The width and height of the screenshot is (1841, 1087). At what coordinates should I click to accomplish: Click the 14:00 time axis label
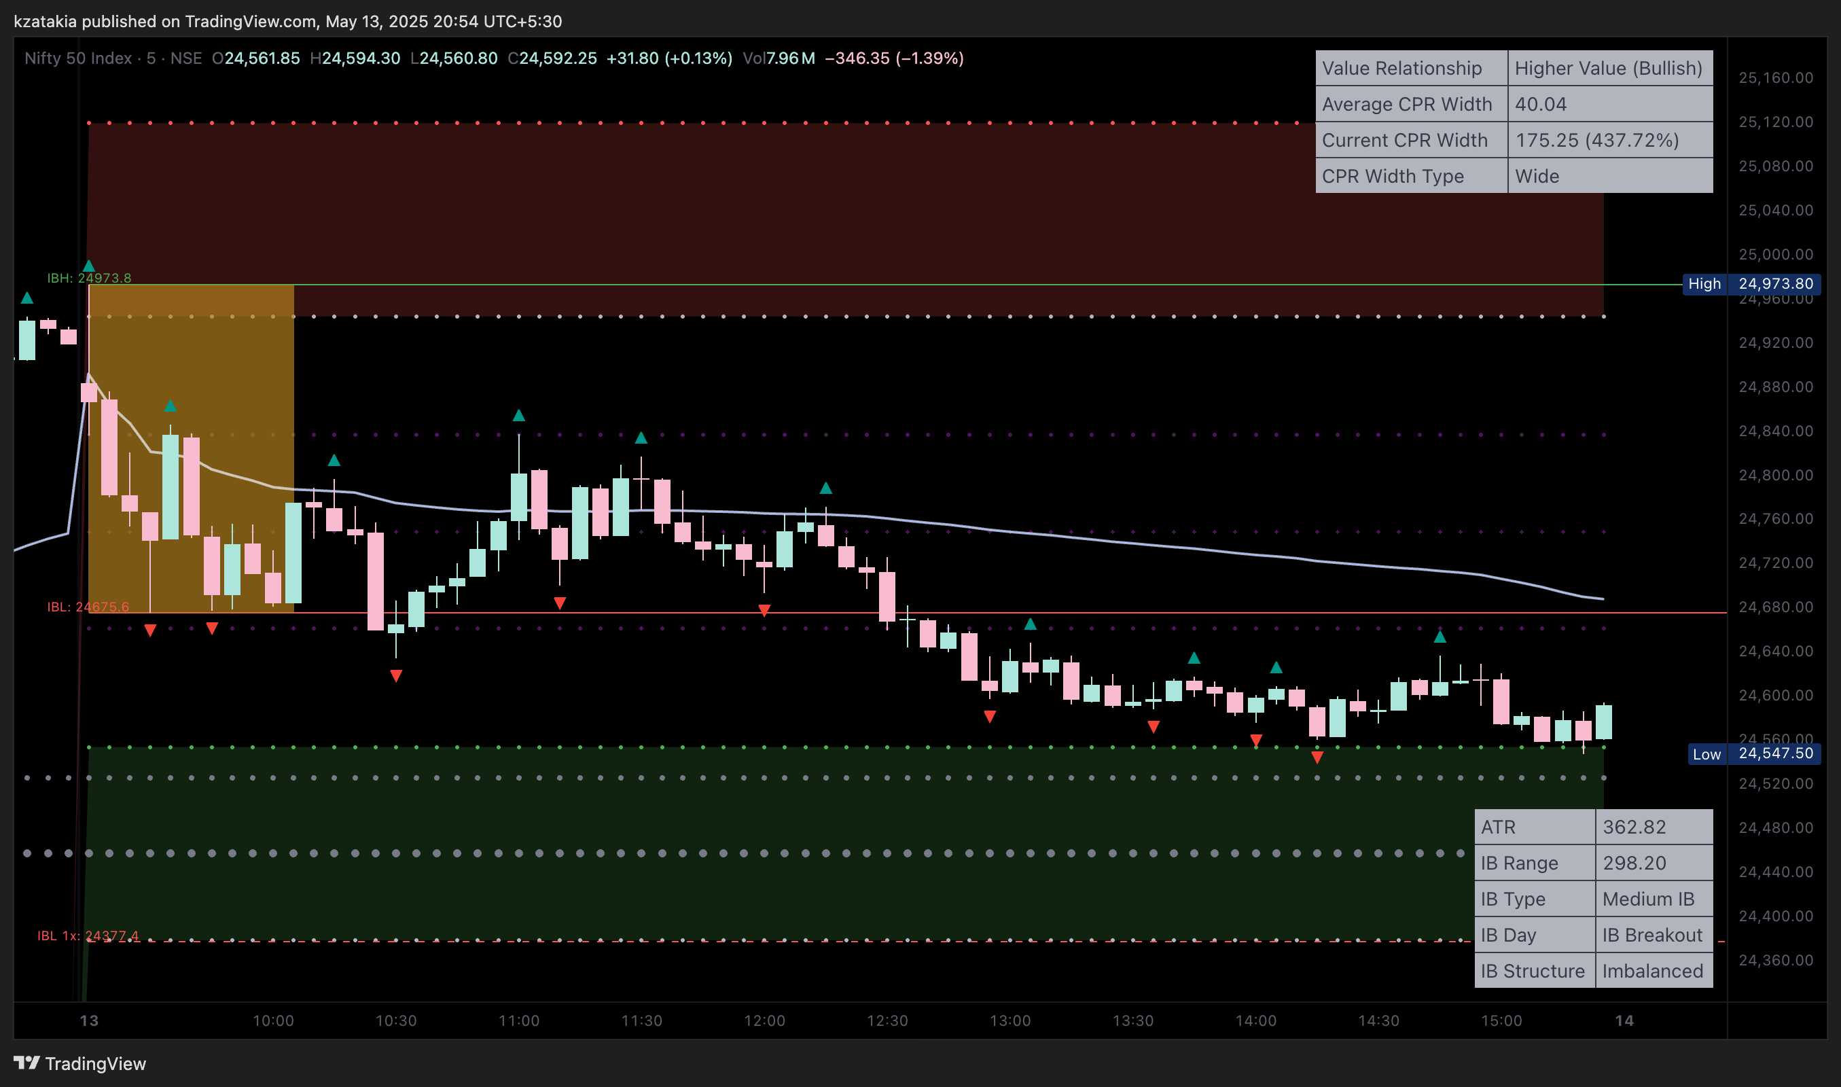tap(1256, 1021)
